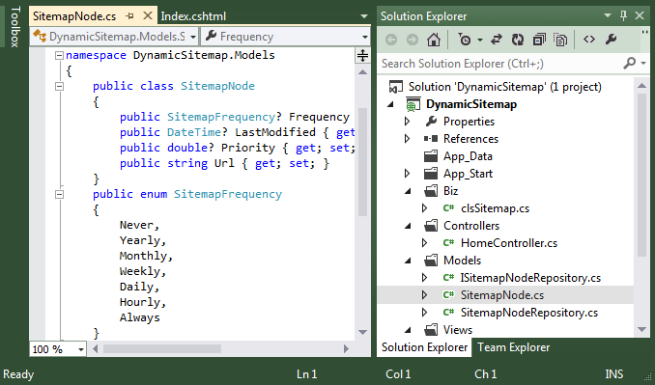Select SitemapNodeRepository.cs file
Image resolution: width=655 pixels, height=385 pixels.
coord(528,313)
